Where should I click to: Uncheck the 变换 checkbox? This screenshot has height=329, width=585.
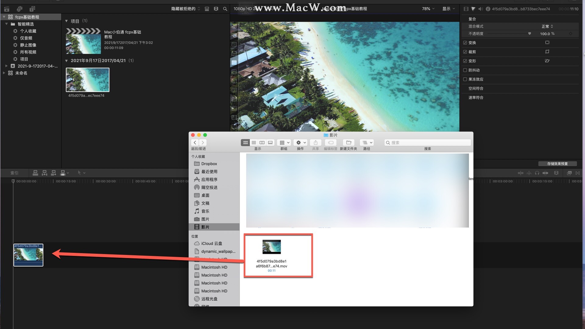tap(465, 43)
